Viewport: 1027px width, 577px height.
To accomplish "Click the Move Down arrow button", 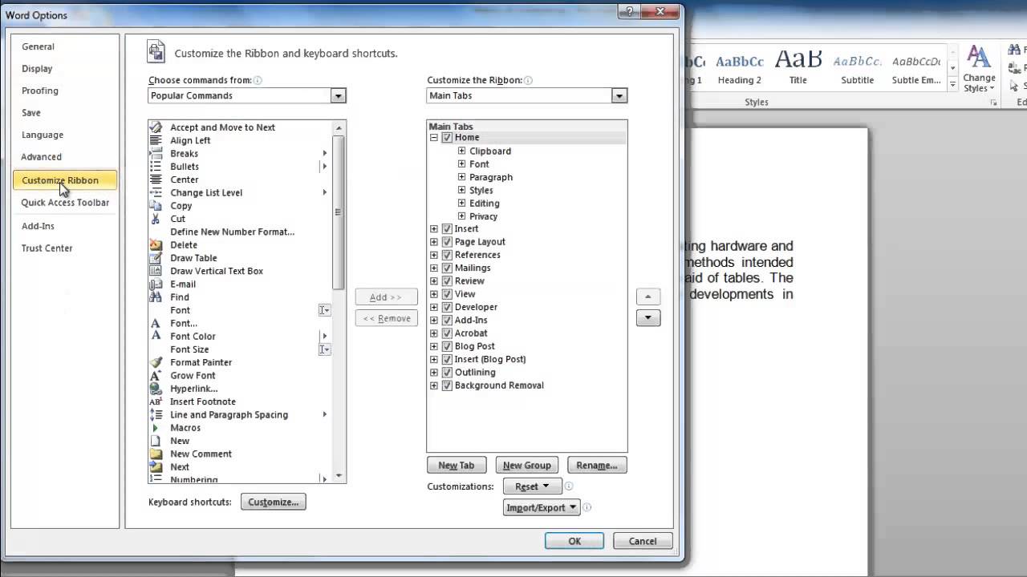I will click(x=648, y=318).
